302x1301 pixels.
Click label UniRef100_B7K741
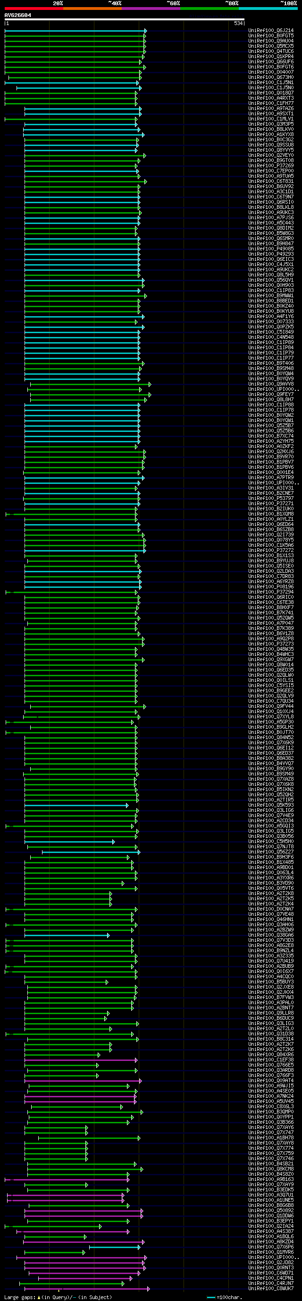pyautogui.click(x=271, y=613)
